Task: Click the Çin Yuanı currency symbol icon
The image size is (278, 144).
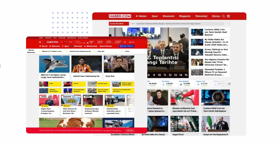Action: pos(164,85)
